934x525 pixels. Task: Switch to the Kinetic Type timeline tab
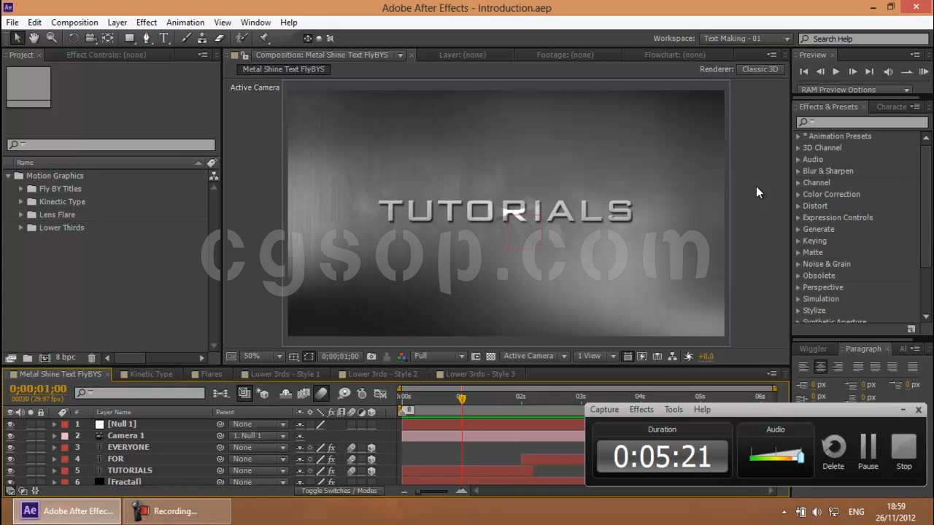click(151, 374)
